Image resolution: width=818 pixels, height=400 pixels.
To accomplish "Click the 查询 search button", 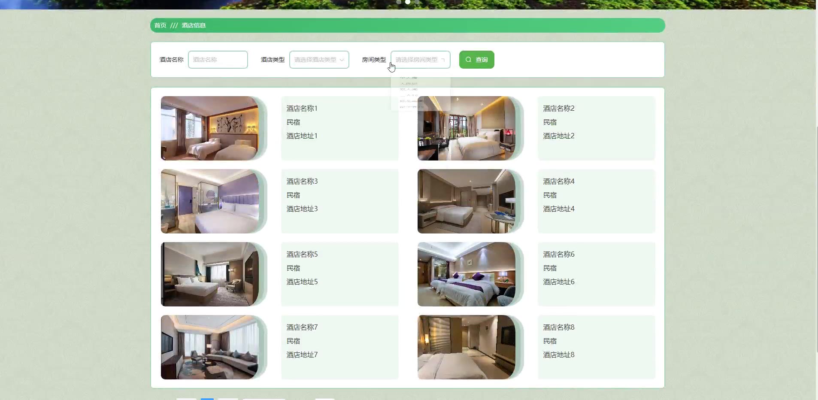I will click(x=477, y=60).
